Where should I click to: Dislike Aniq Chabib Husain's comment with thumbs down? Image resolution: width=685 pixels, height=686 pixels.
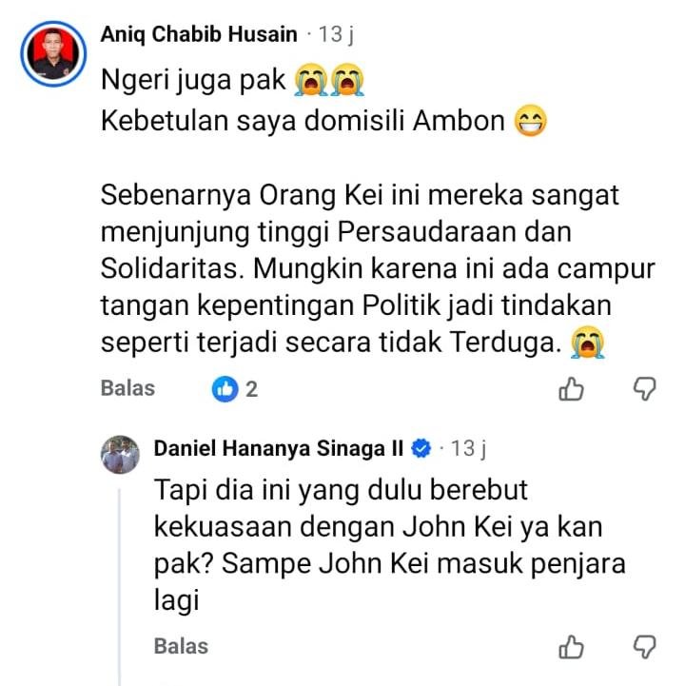(x=645, y=388)
